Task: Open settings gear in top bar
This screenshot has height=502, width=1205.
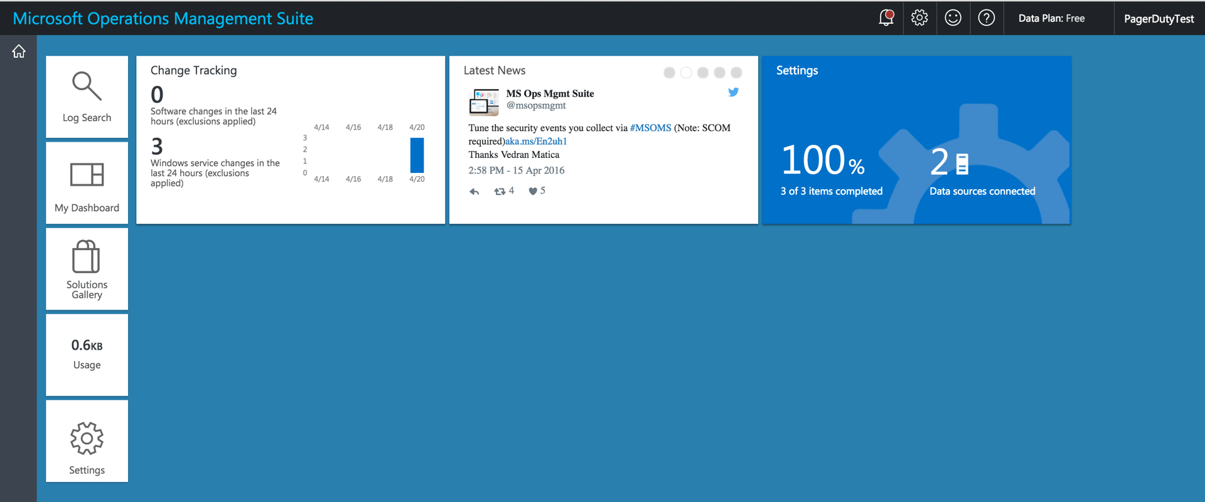Action: pyautogui.click(x=919, y=18)
